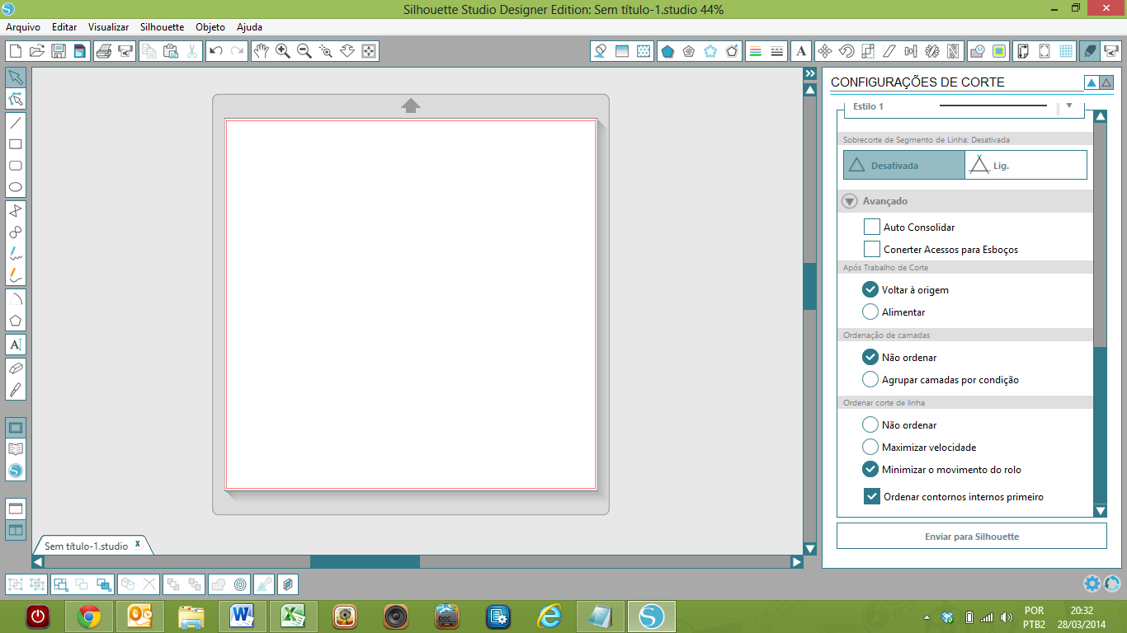Viewport: 1127px width, 633px height.
Task: Select the Pan hand tool
Action: [261, 51]
